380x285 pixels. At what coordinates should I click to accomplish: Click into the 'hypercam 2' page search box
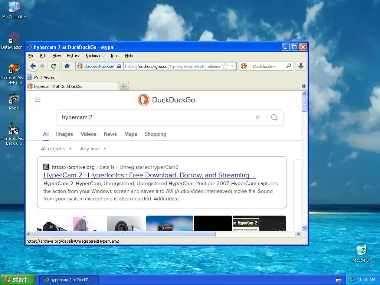point(157,117)
